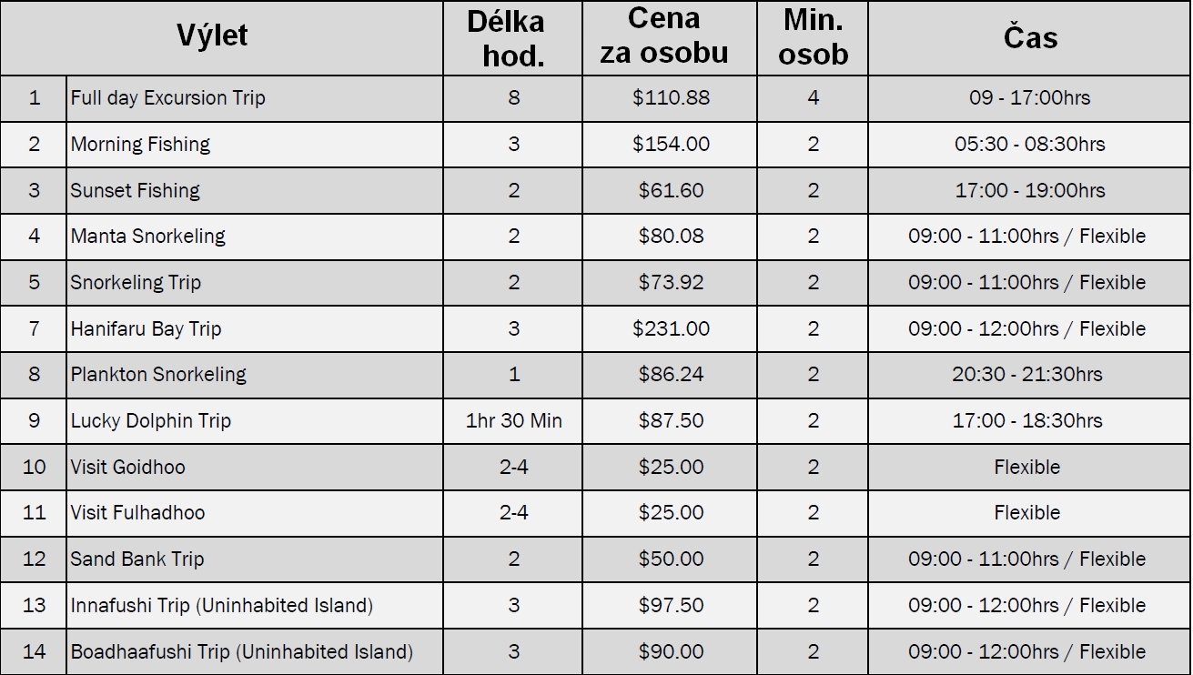Click the Výlet column header
The width and height of the screenshot is (1193, 675).
(212, 36)
